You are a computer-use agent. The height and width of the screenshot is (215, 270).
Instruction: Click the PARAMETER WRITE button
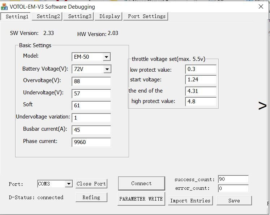[141, 199]
